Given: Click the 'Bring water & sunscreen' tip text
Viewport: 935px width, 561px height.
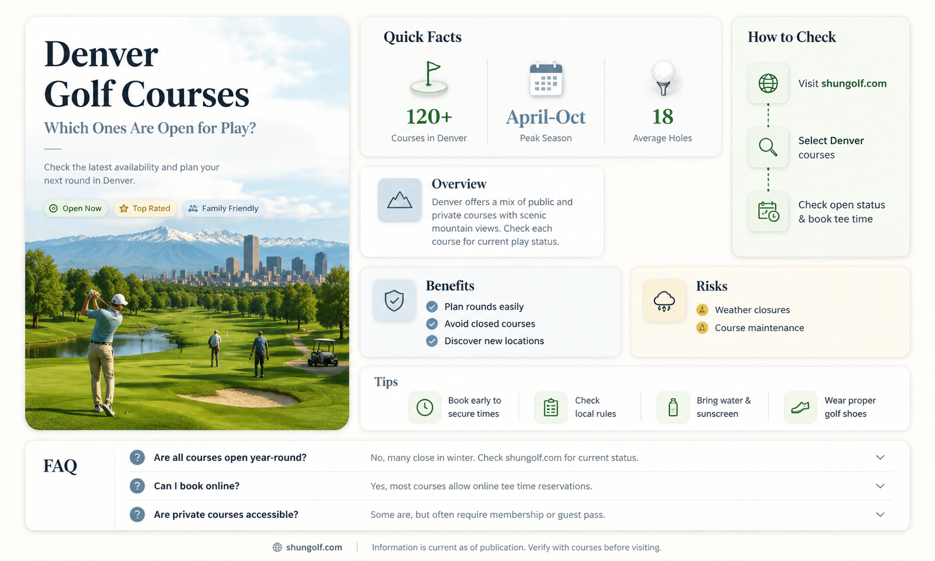Looking at the screenshot, I should (724, 407).
